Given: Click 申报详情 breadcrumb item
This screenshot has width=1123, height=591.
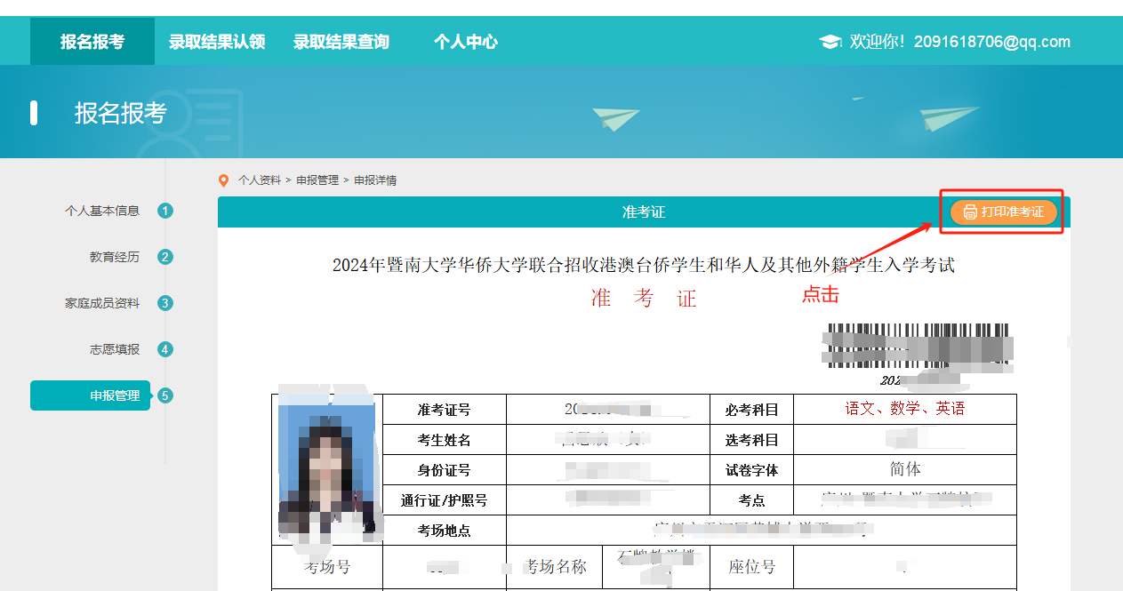Looking at the screenshot, I should coord(375,180).
